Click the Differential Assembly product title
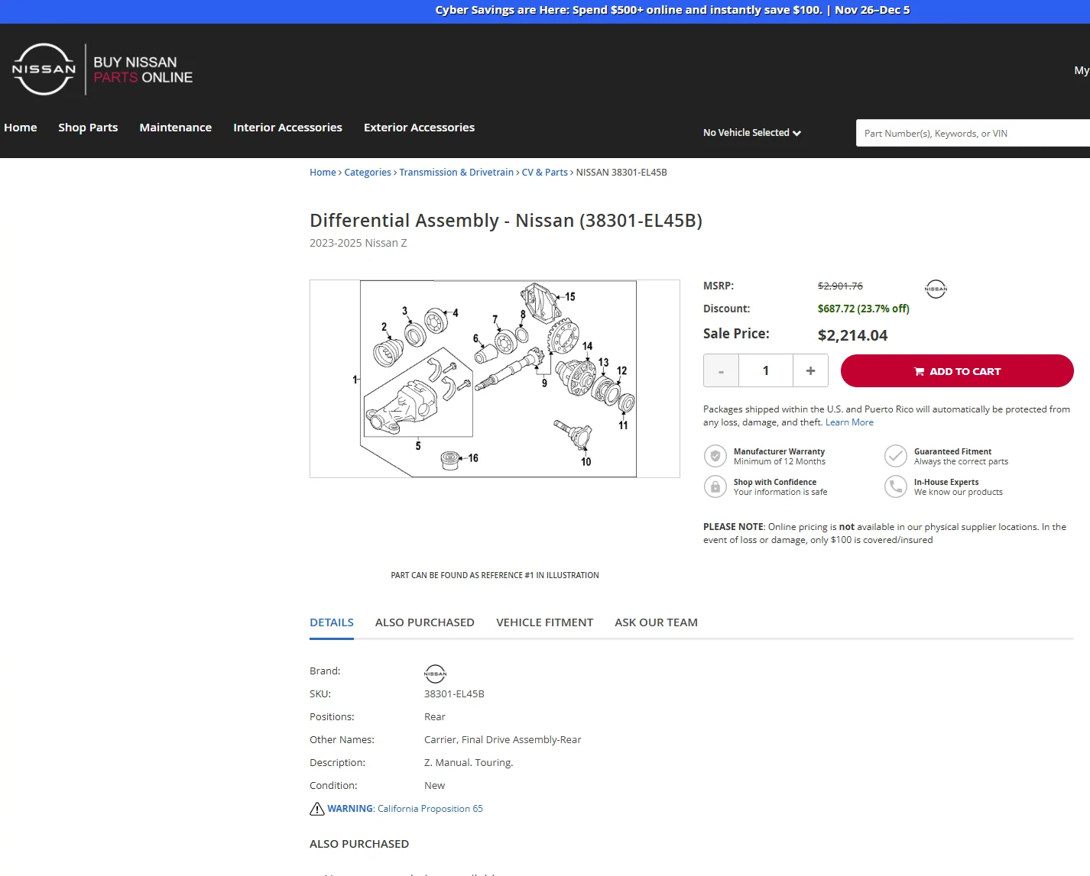The height and width of the screenshot is (876, 1090). point(506,221)
